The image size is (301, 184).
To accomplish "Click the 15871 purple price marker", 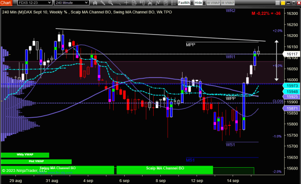I will [291, 109].
